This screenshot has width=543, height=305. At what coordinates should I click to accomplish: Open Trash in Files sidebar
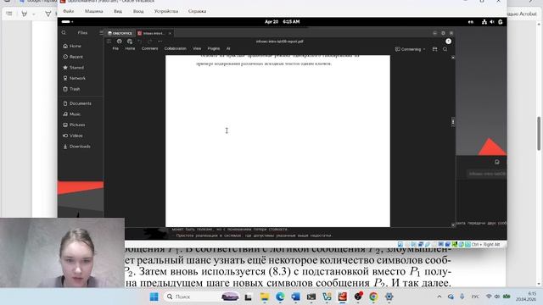click(71, 89)
